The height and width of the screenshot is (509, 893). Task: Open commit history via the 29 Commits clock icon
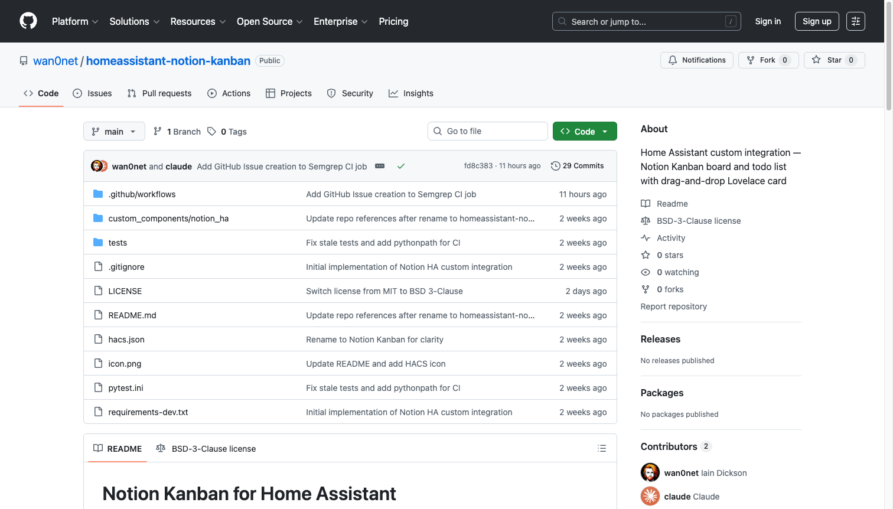coord(555,166)
